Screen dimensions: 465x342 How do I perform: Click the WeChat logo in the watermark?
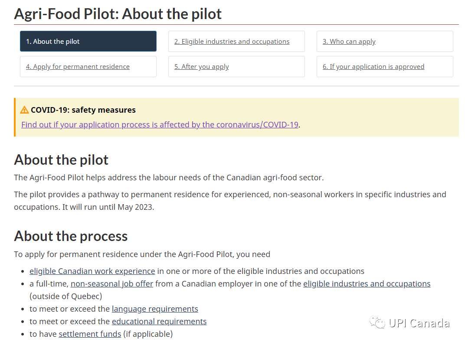(377, 323)
